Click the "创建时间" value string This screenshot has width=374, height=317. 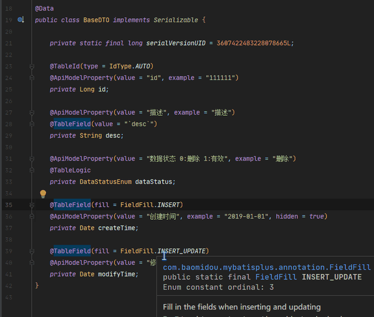163,216
